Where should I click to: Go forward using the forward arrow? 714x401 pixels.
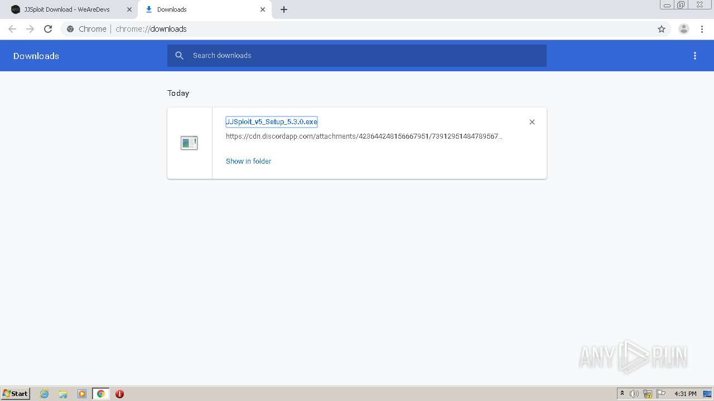pyautogui.click(x=30, y=29)
